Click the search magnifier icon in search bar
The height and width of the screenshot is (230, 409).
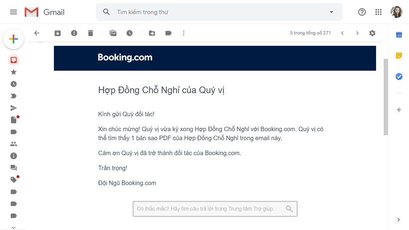pyautogui.click(x=106, y=12)
